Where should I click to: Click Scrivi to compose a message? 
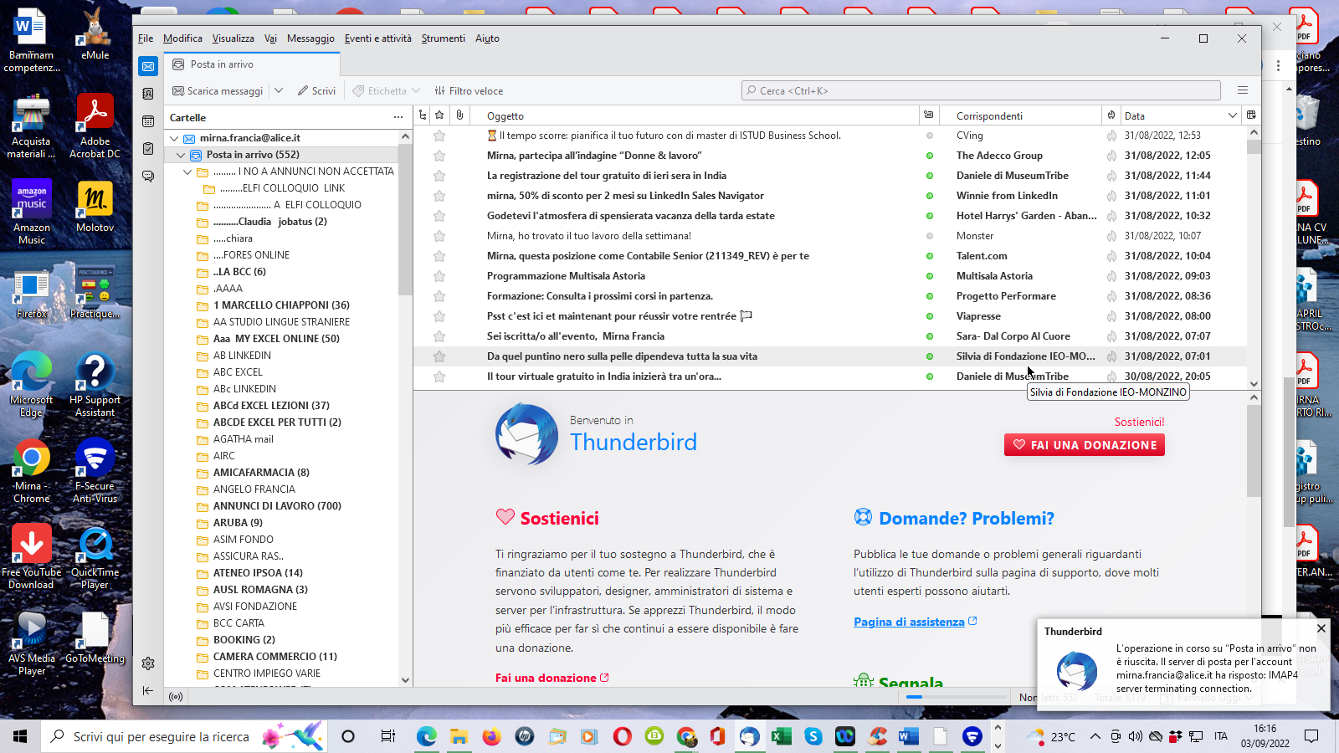point(316,90)
